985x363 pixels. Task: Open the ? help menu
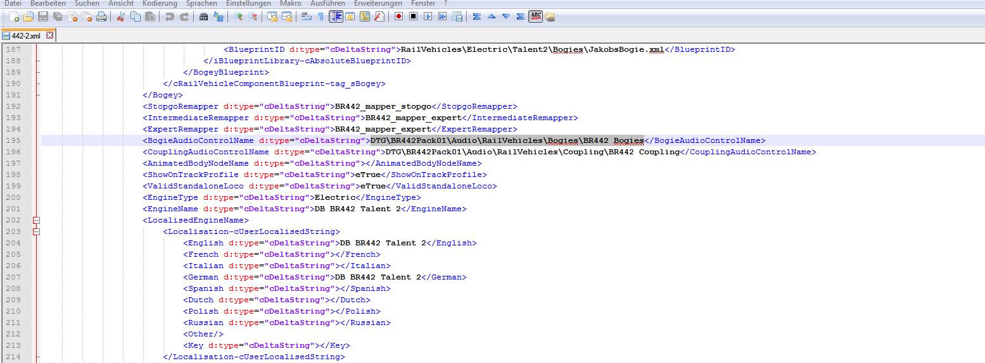tap(446, 3)
